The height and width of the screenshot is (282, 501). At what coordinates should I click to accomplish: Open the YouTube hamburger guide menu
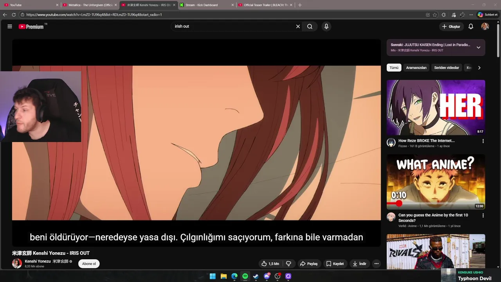click(x=10, y=26)
